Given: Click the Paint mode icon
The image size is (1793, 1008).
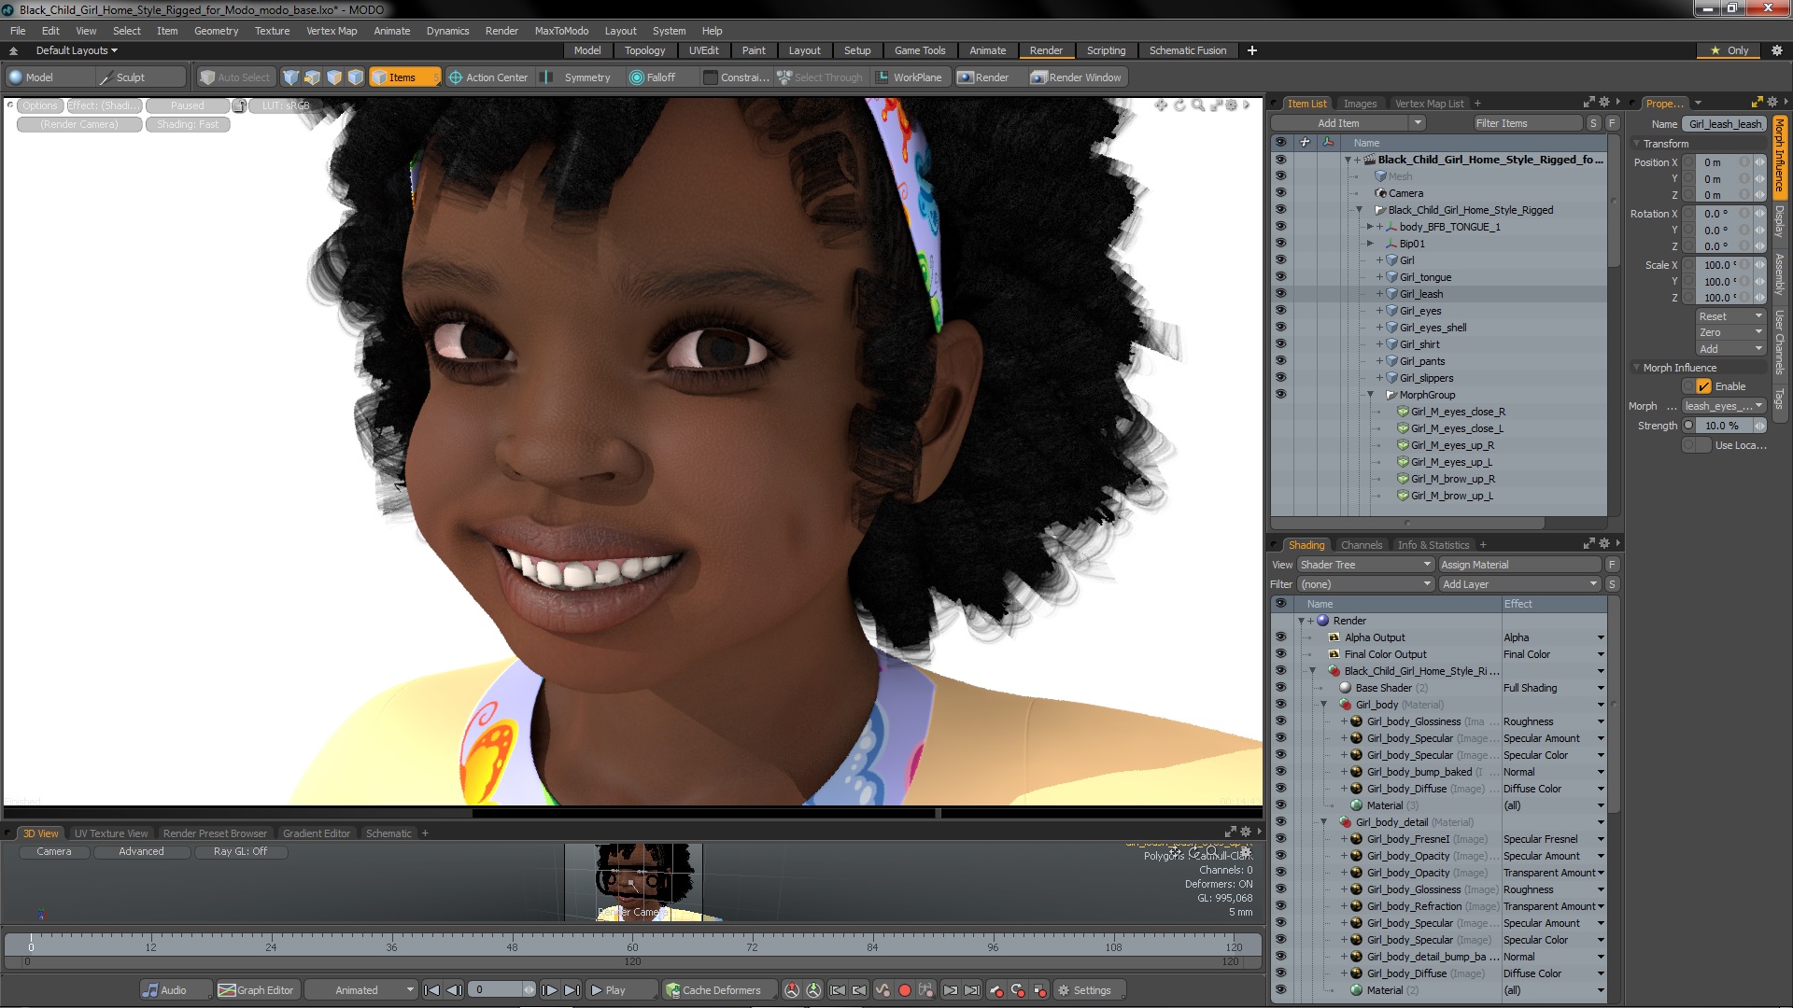Looking at the screenshot, I should click(753, 50).
